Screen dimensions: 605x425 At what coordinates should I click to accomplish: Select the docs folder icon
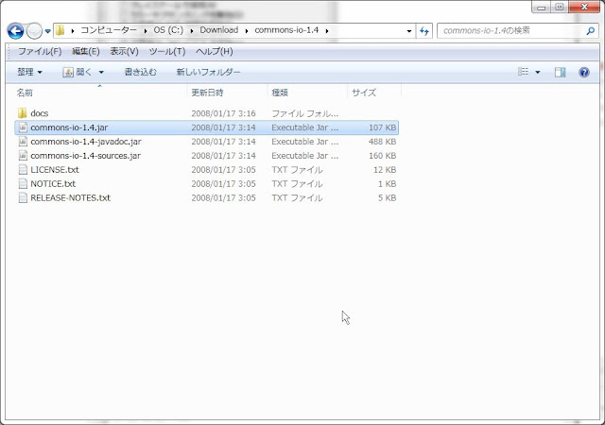point(23,113)
